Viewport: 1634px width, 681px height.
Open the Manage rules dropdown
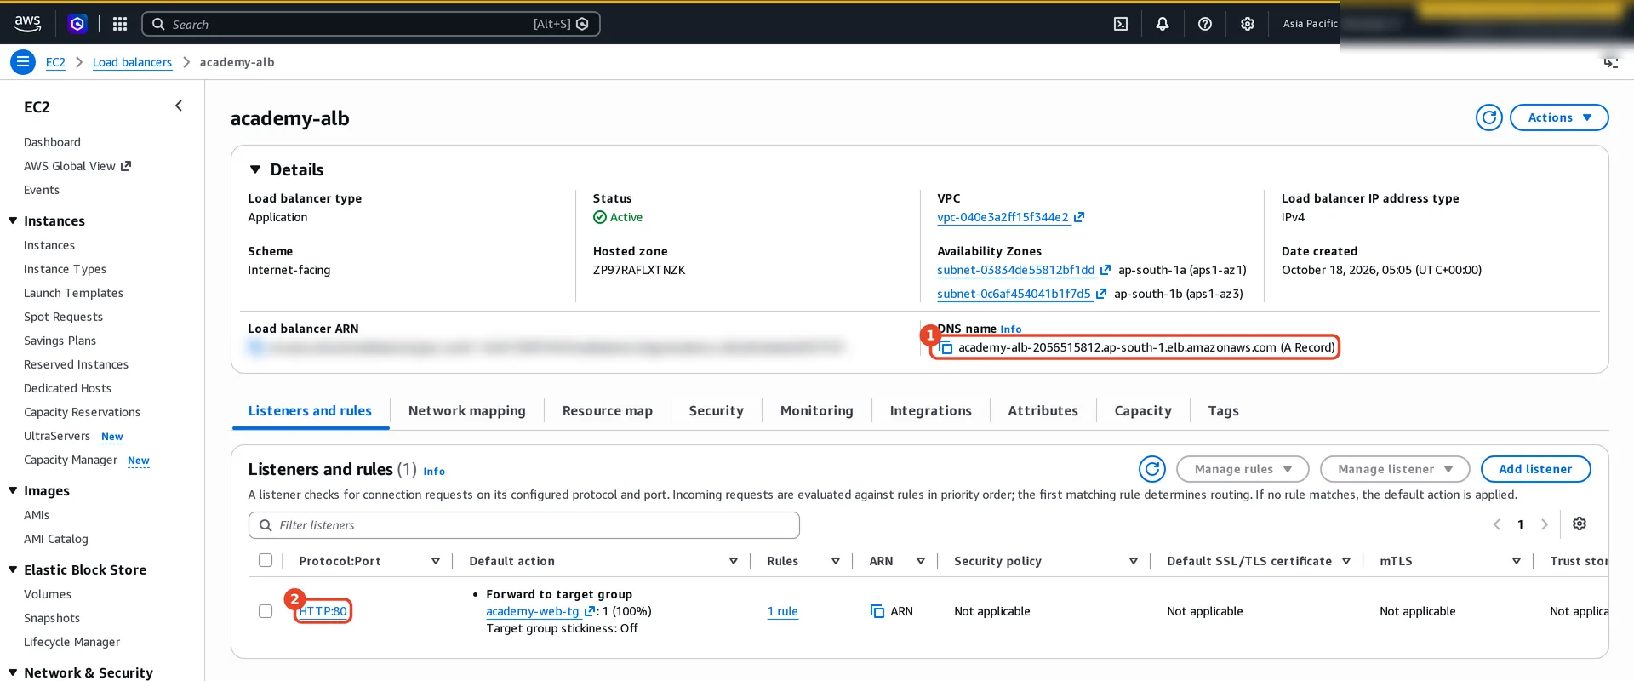click(x=1243, y=469)
